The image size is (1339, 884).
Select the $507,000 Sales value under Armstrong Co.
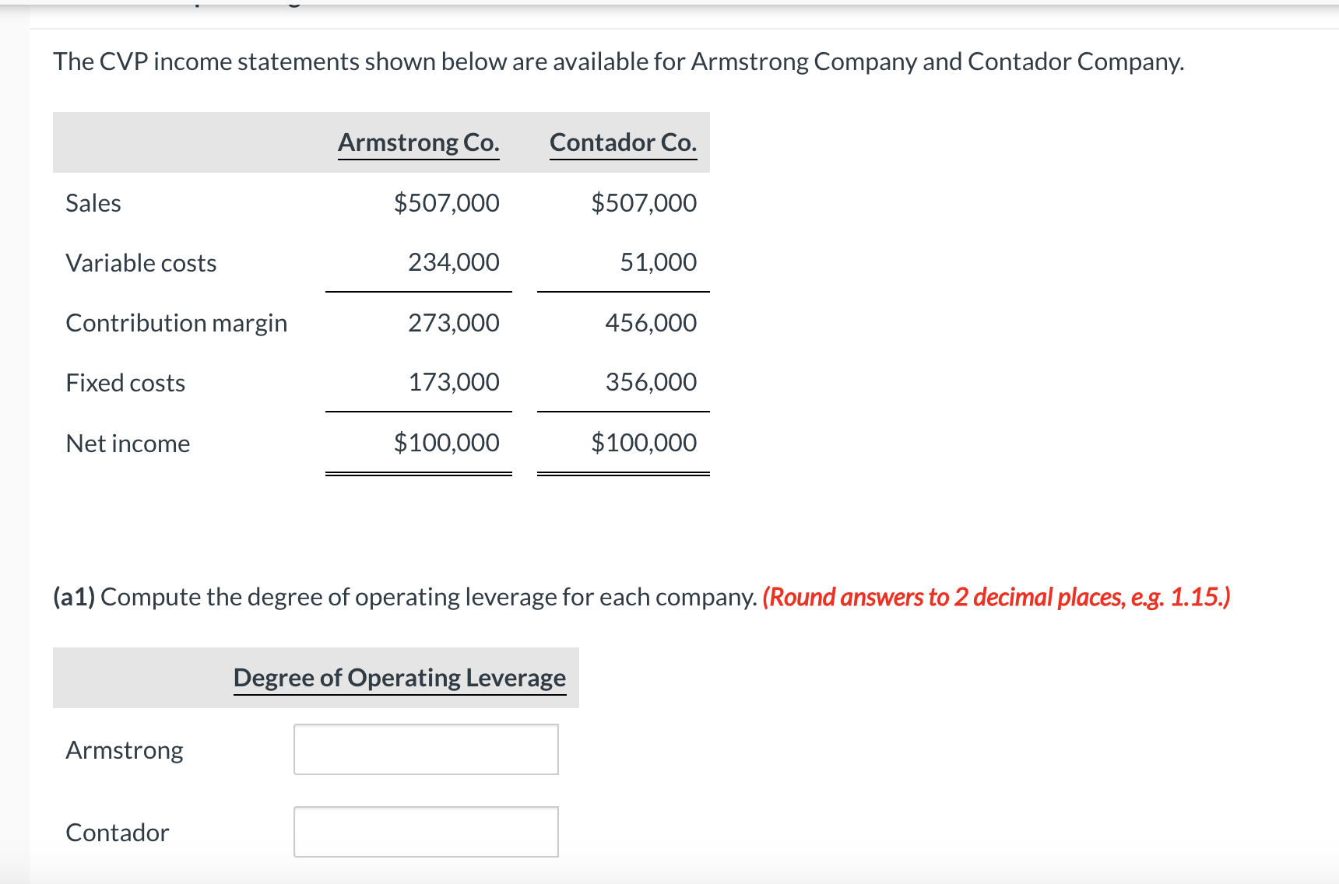click(446, 202)
